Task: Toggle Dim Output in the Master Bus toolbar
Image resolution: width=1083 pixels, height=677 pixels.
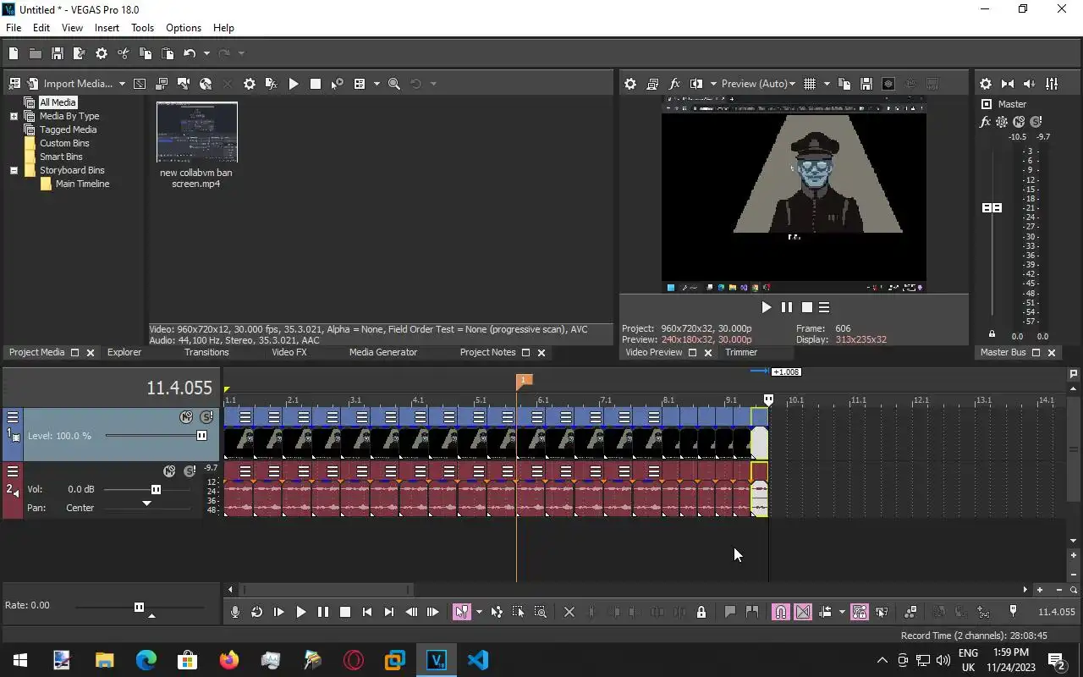Action: [1030, 84]
